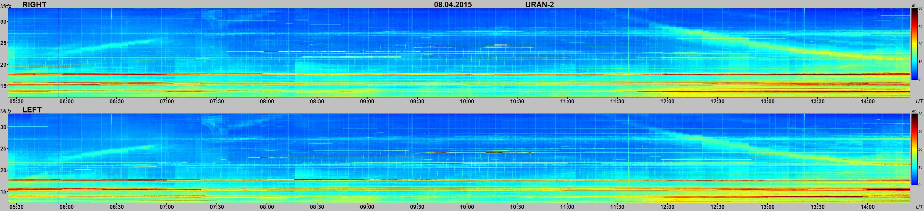Click the 15 MHz tick in LEFT panel
This screenshot has height=211, width=924.
(x=4, y=191)
